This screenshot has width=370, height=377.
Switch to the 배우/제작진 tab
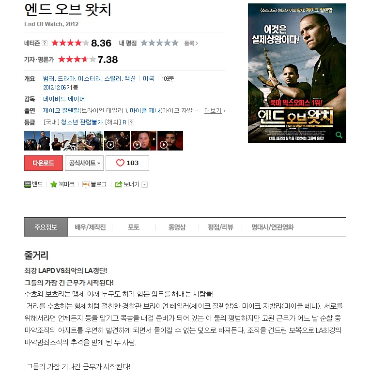tap(90, 227)
